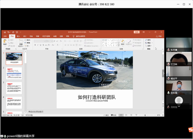Screen dimensions: 193x139
Task: Expand the shapes gallery more arrow
Action: tap(119, 45)
